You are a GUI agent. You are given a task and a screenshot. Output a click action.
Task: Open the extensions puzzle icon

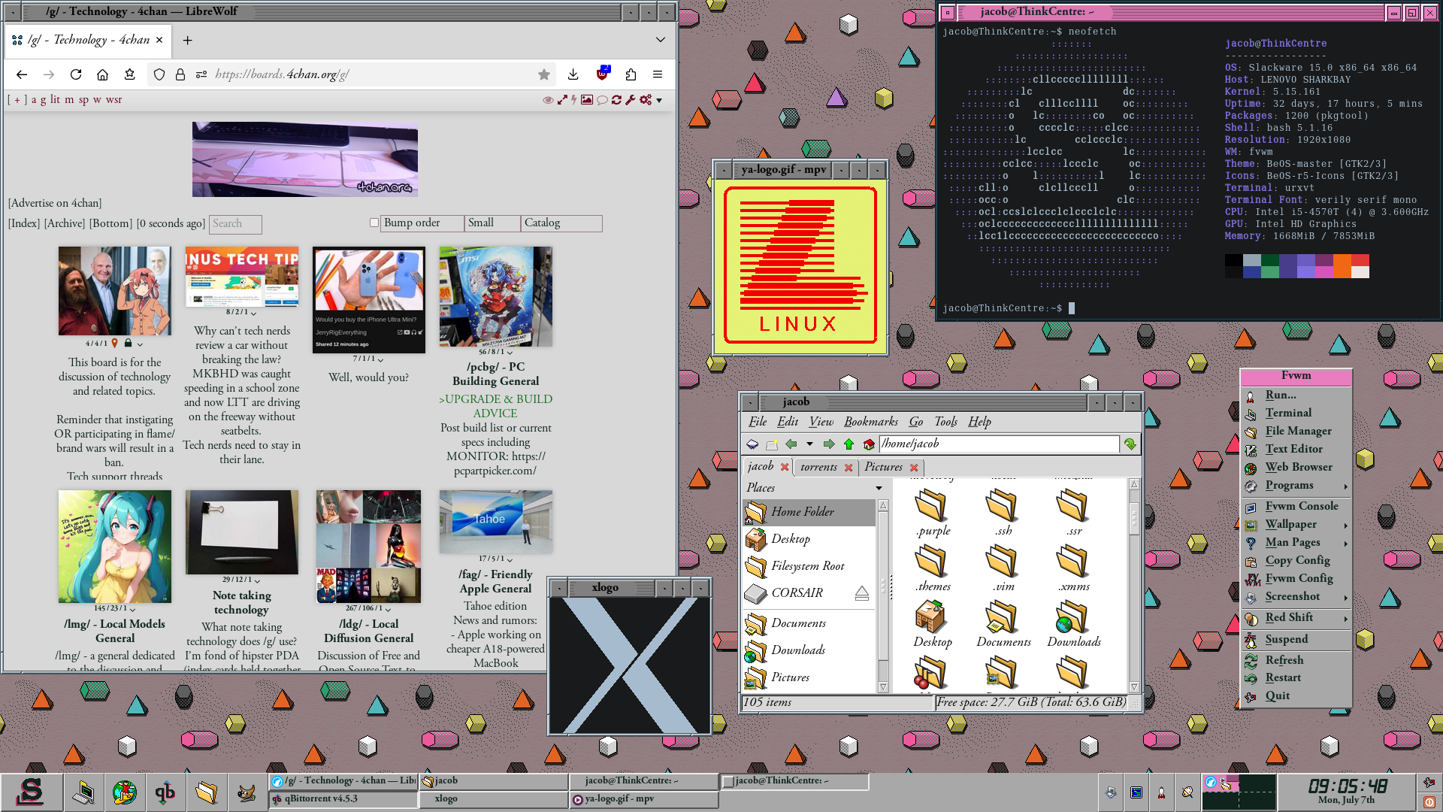[631, 74]
